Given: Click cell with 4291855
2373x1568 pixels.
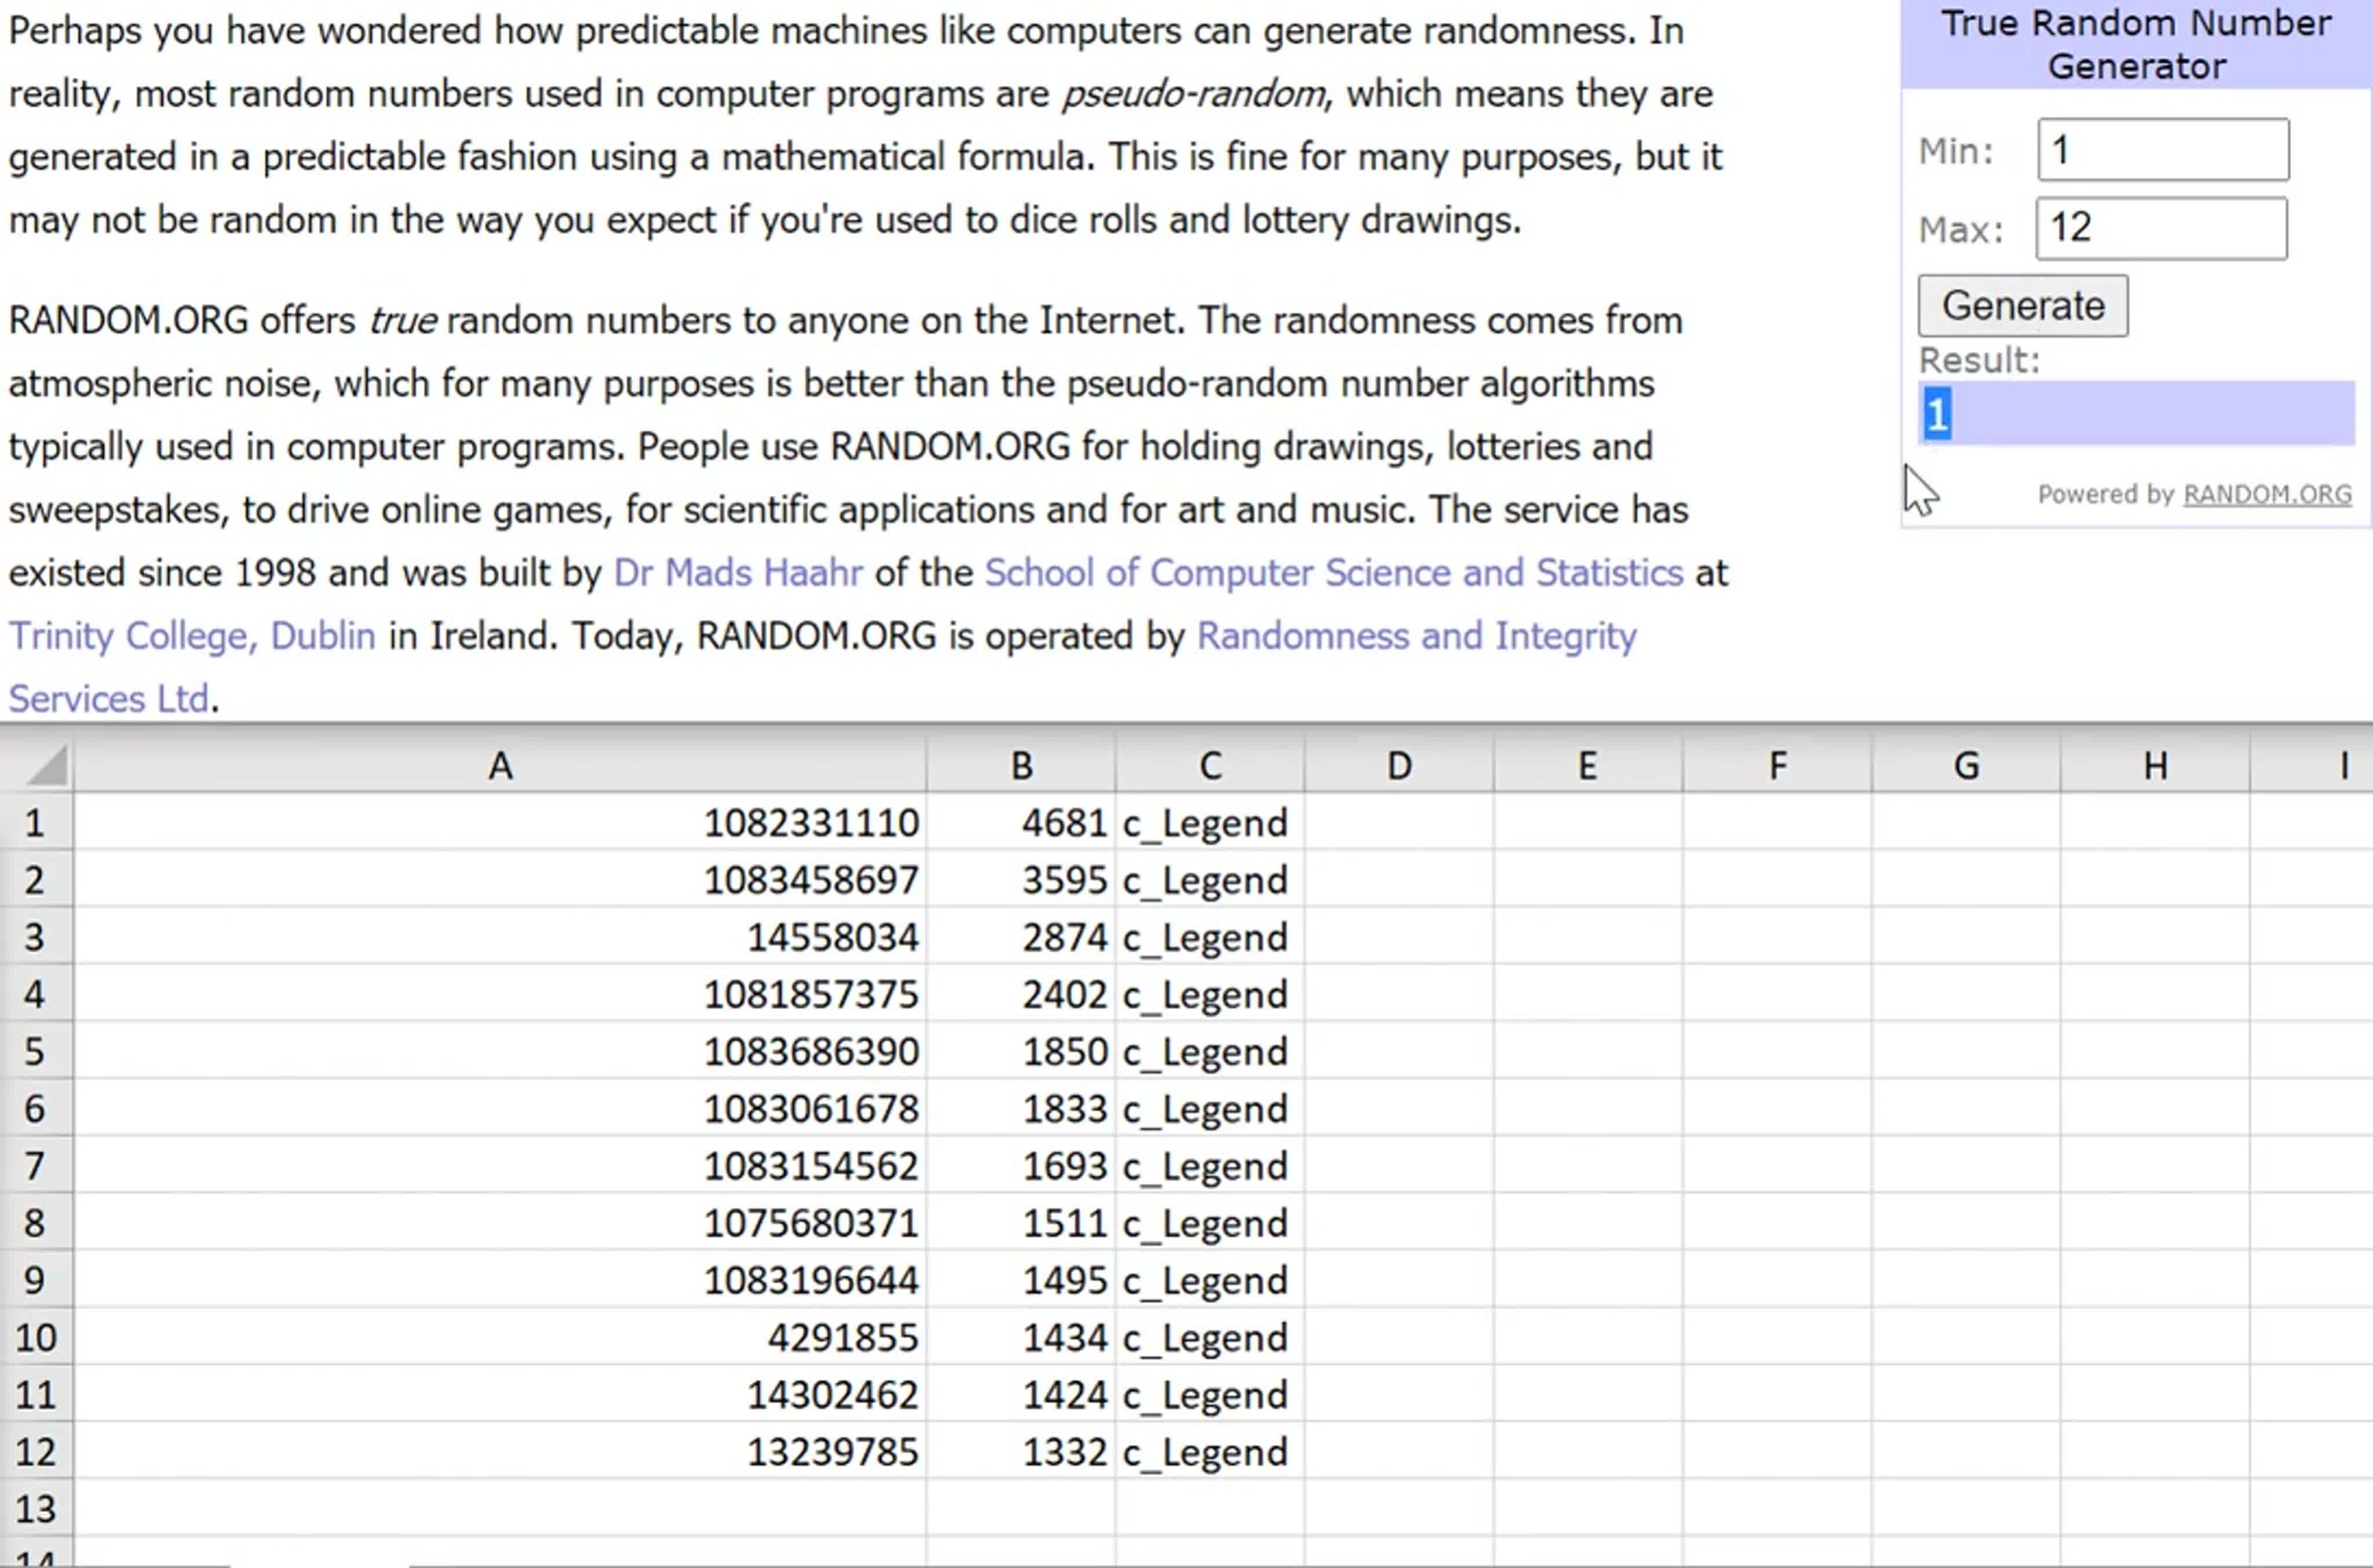Looking at the screenshot, I should [x=500, y=1336].
